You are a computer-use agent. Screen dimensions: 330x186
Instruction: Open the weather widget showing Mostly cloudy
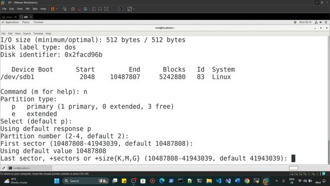pyautogui.click(x=16, y=181)
